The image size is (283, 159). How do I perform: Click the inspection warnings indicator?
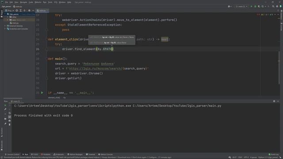click(265, 15)
